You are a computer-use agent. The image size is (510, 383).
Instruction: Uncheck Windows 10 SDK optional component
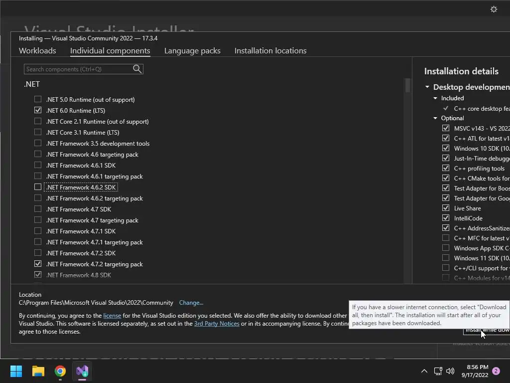446,148
